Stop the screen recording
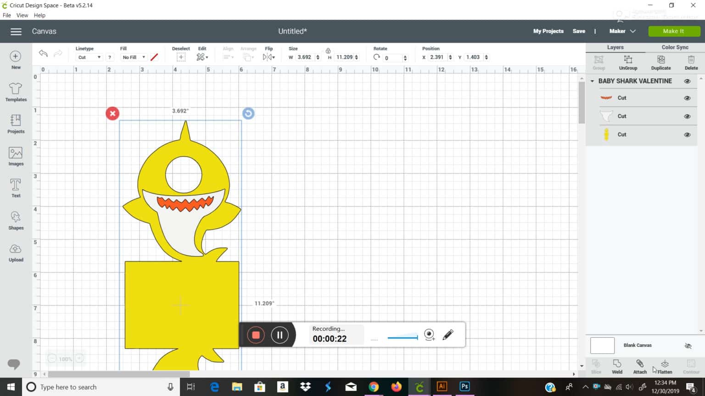Viewport: 705px width, 396px height. coord(256,335)
